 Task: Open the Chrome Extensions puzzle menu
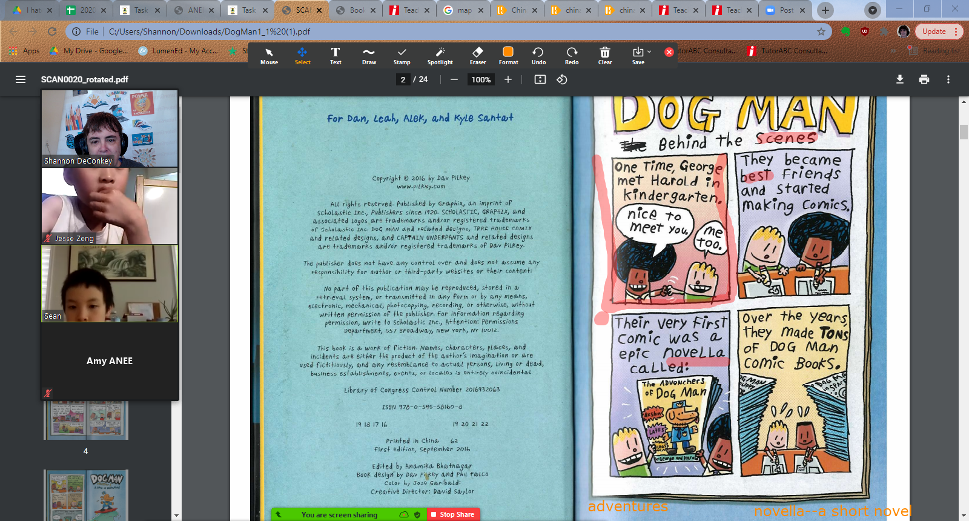884,32
